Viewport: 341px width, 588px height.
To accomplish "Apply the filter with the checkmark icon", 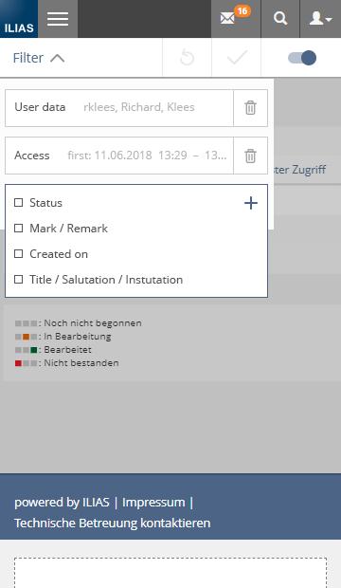I will pos(237,58).
